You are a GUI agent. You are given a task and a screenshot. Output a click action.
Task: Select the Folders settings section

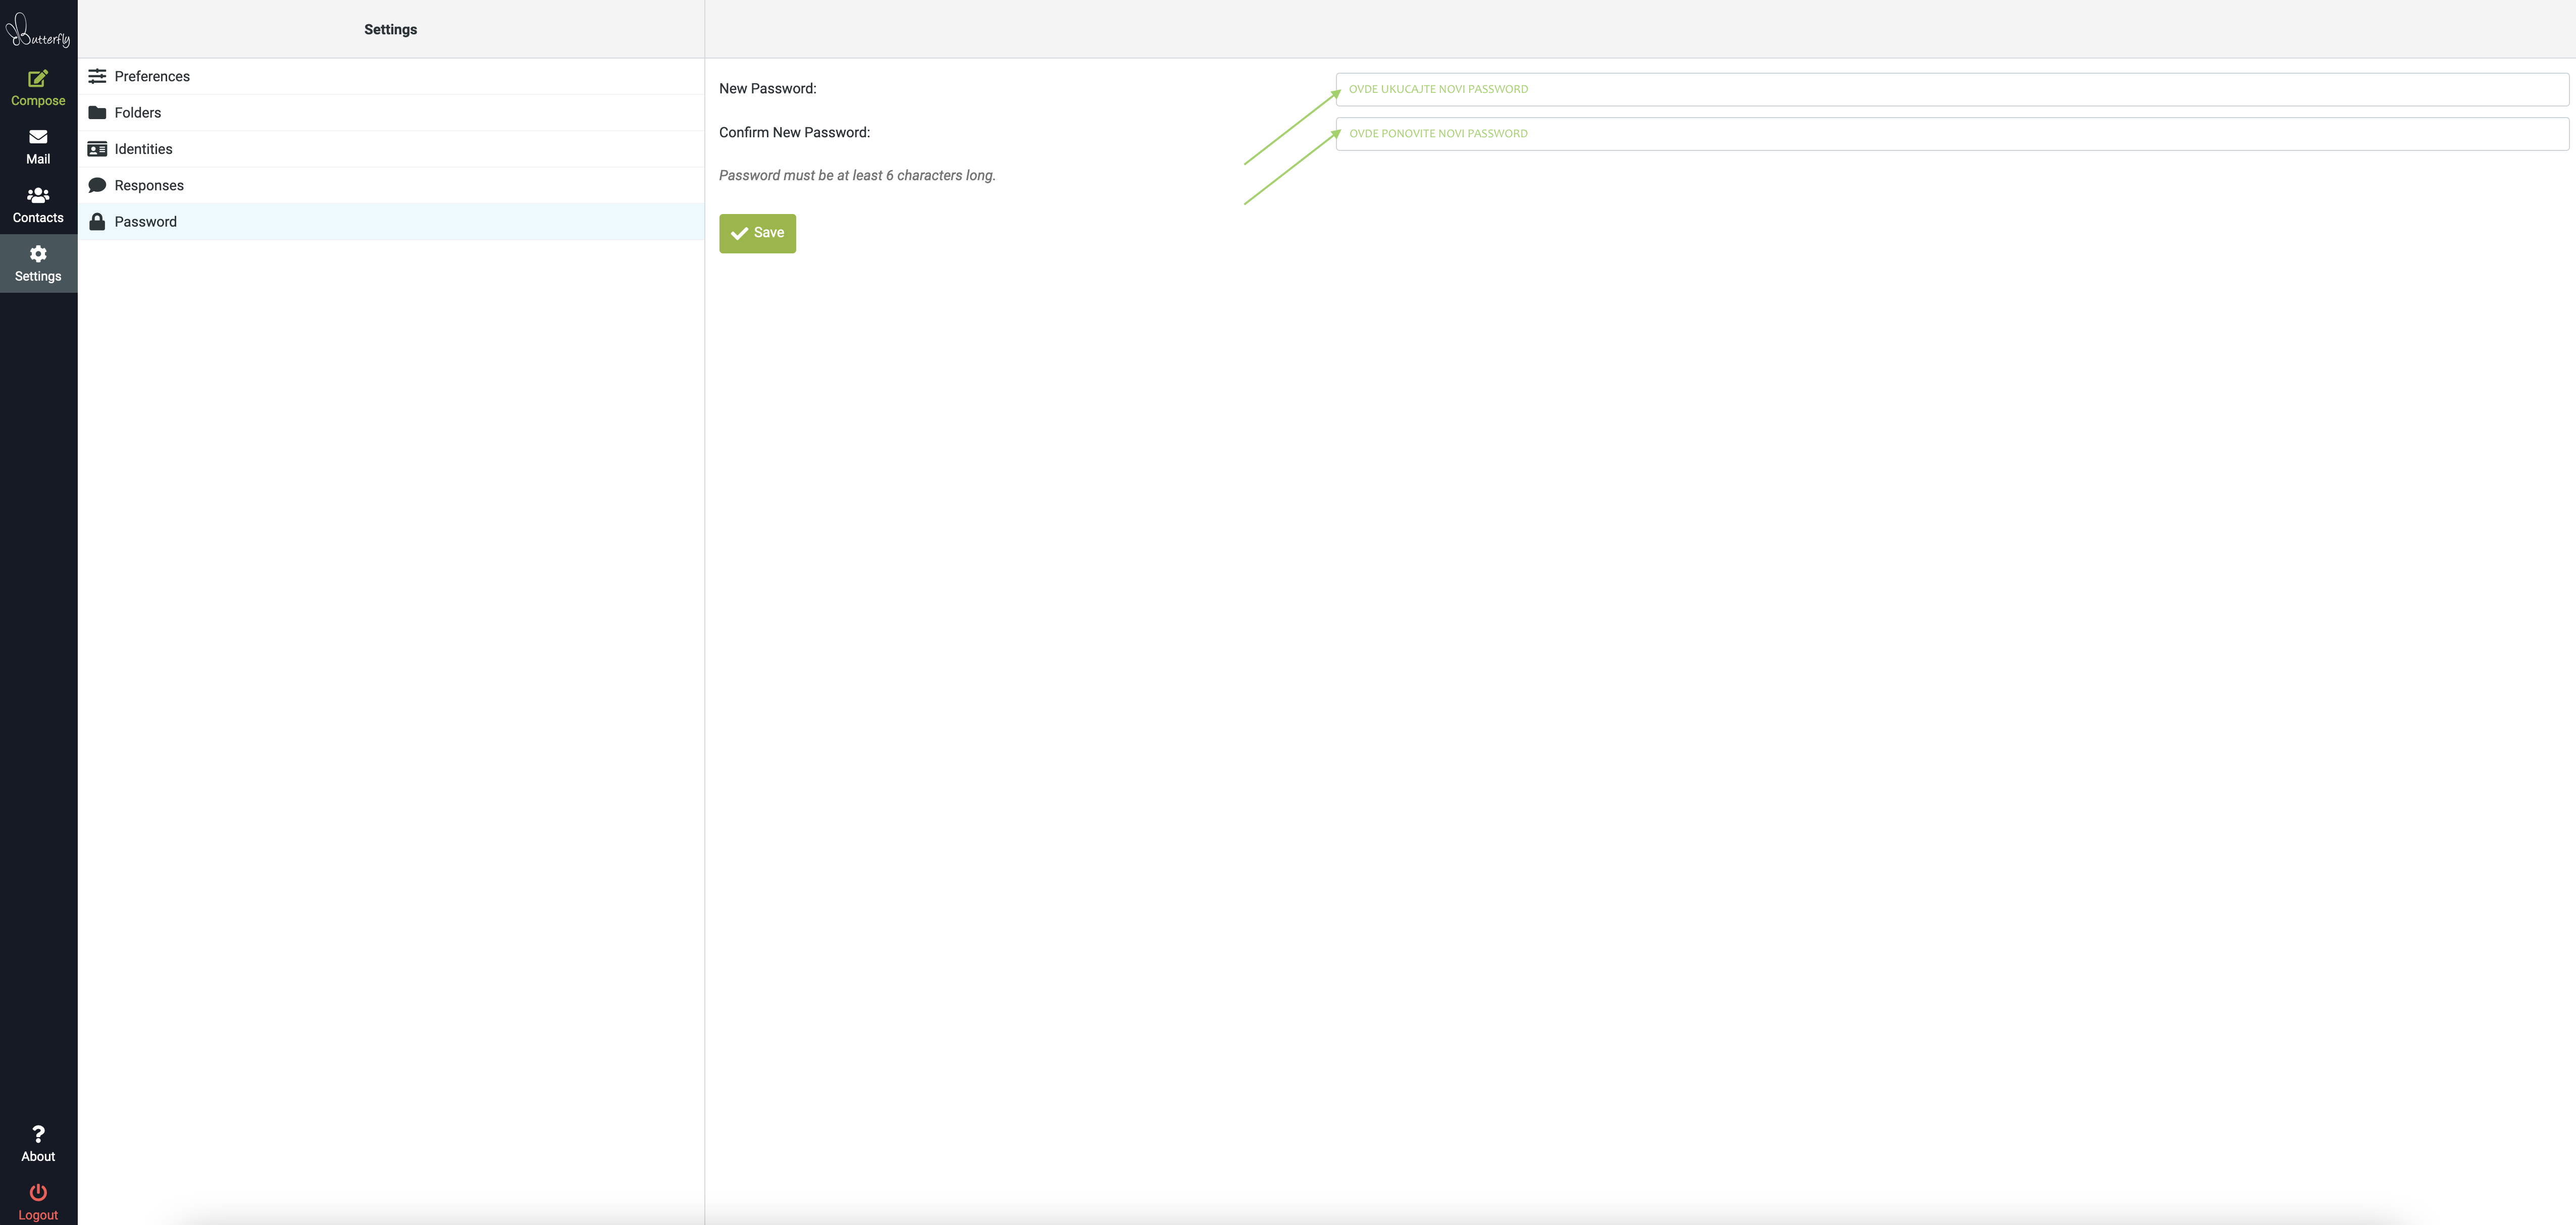click(x=138, y=113)
